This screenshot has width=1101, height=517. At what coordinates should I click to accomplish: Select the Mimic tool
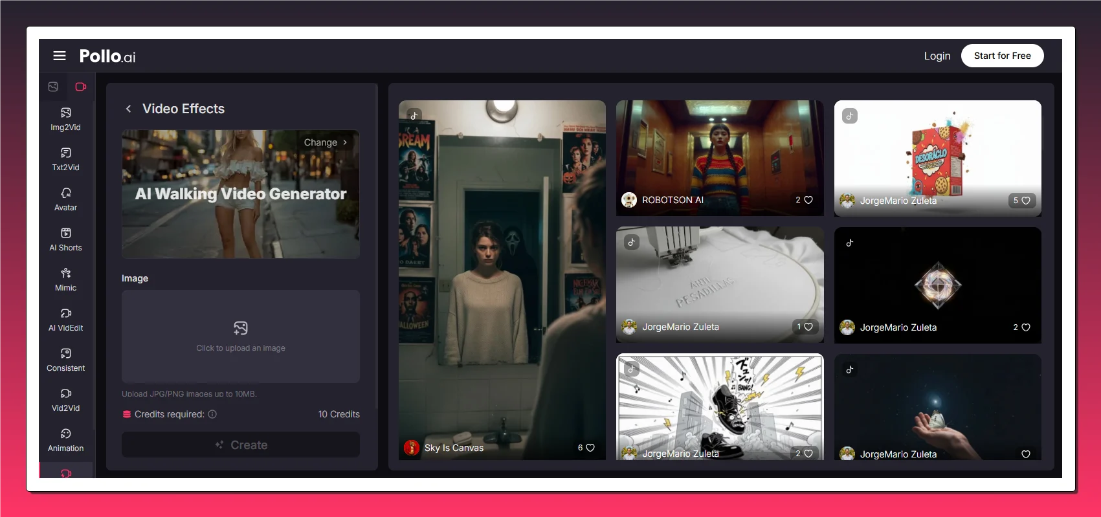pyautogui.click(x=65, y=280)
